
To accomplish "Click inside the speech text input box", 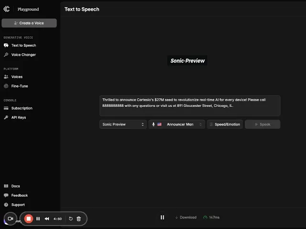I will 190,106.
